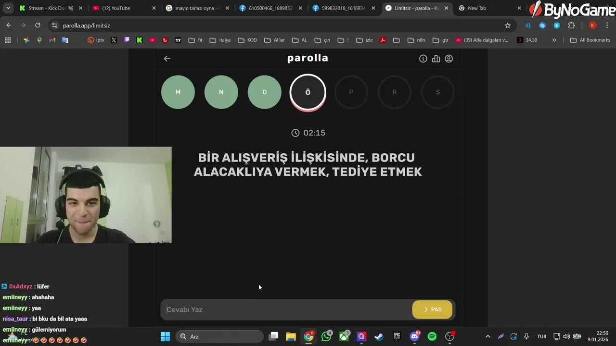The width and height of the screenshot is (616, 346).
Task: Open the Google Maps bookmark
Action: tap(39, 40)
